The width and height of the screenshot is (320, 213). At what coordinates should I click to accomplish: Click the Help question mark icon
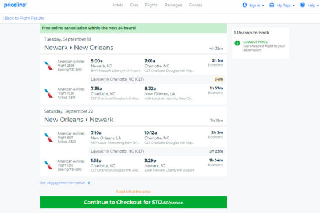pyautogui.click(x=303, y=5)
